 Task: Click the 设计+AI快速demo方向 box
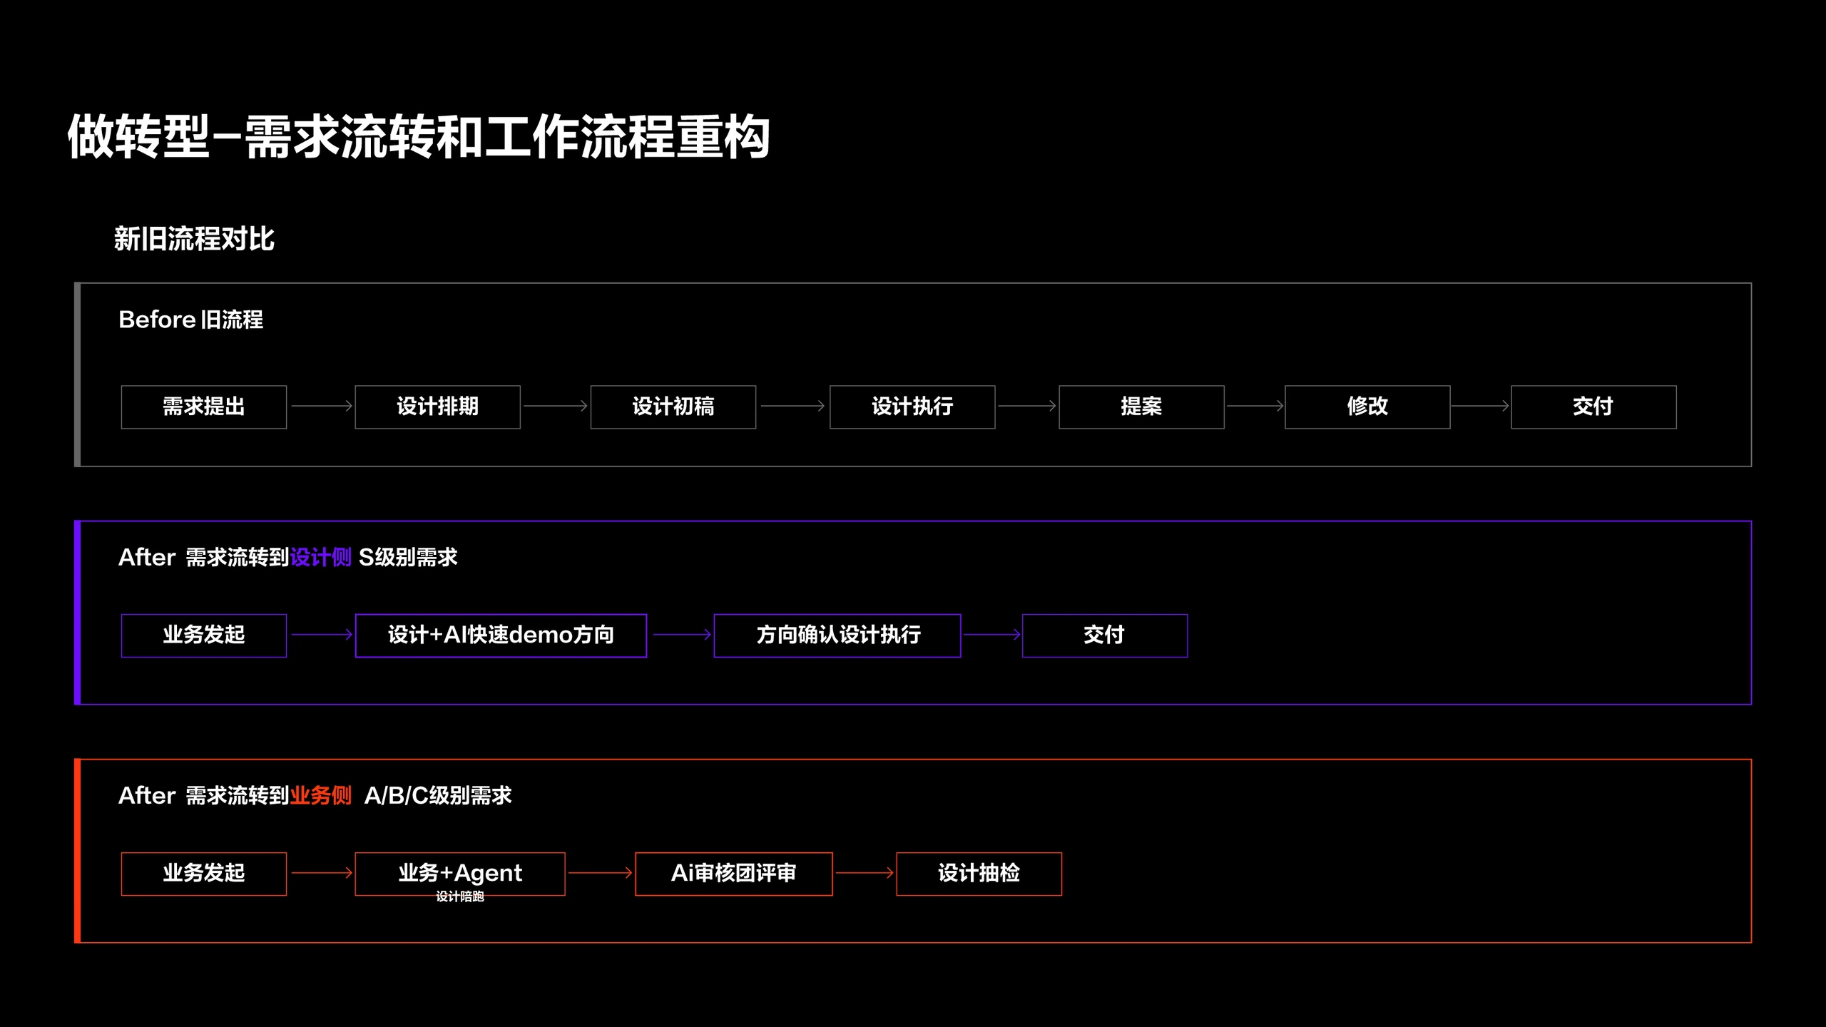click(x=501, y=635)
